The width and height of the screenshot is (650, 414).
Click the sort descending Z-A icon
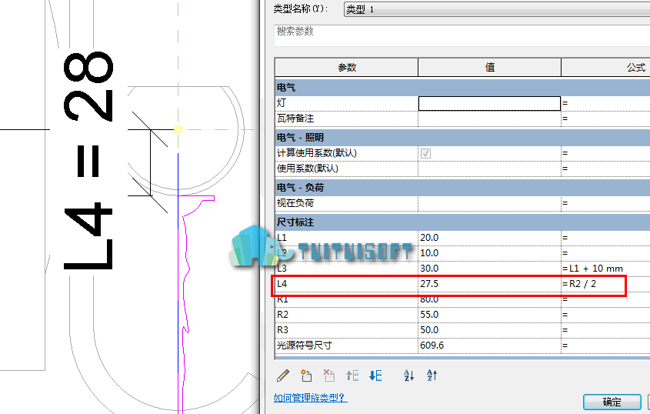[432, 376]
